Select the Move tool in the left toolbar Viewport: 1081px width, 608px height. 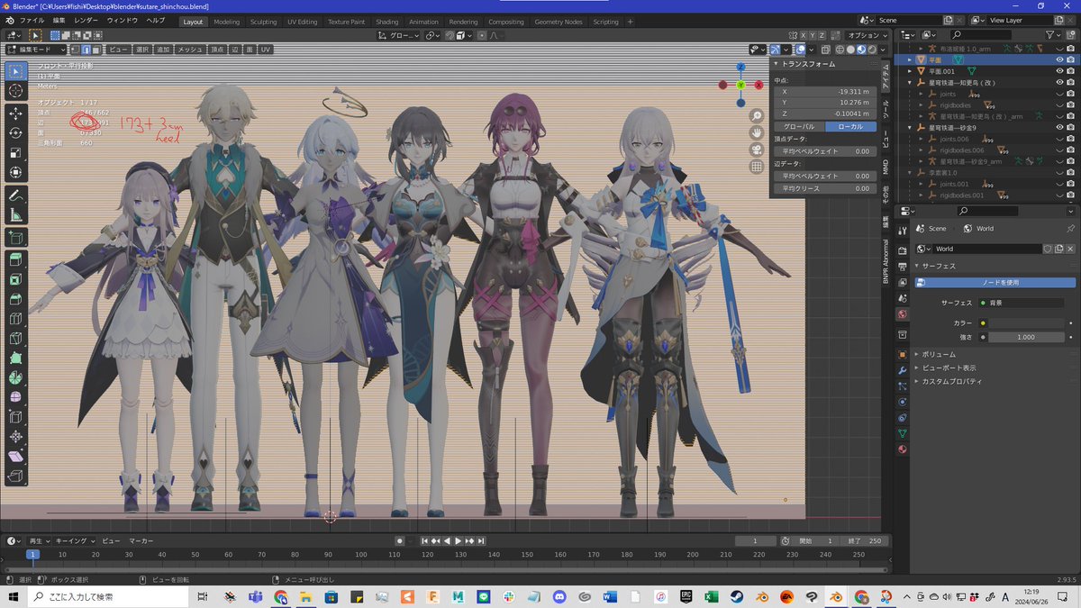tap(16, 113)
